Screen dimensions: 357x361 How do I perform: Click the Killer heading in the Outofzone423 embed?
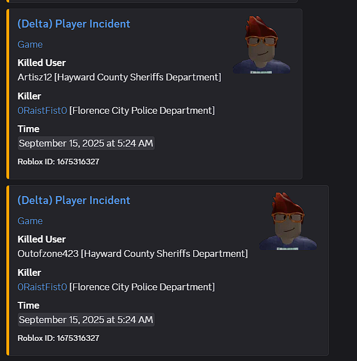click(29, 272)
